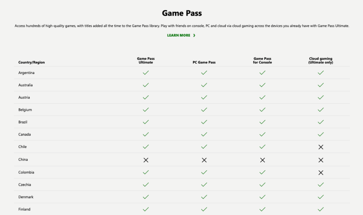Click Denmark's Game Pass Ultimate checkmark
This screenshot has width=363, height=215.
click(x=146, y=197)
